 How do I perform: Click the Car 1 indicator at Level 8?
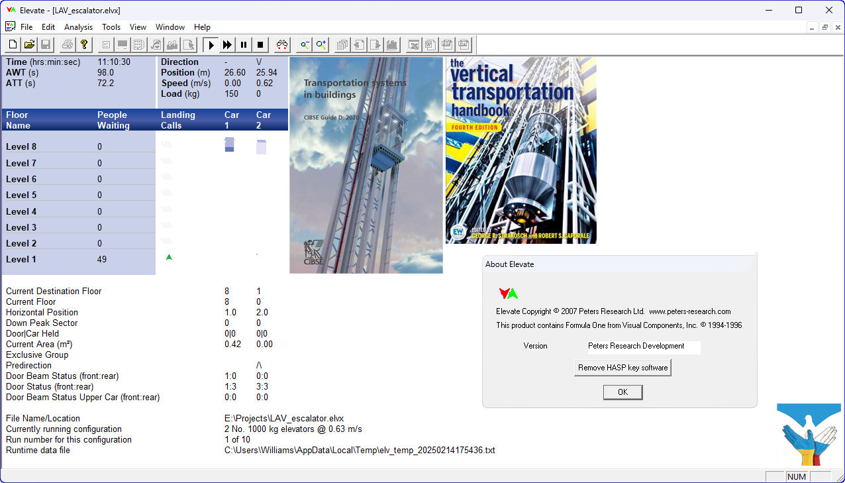point(229,144)
